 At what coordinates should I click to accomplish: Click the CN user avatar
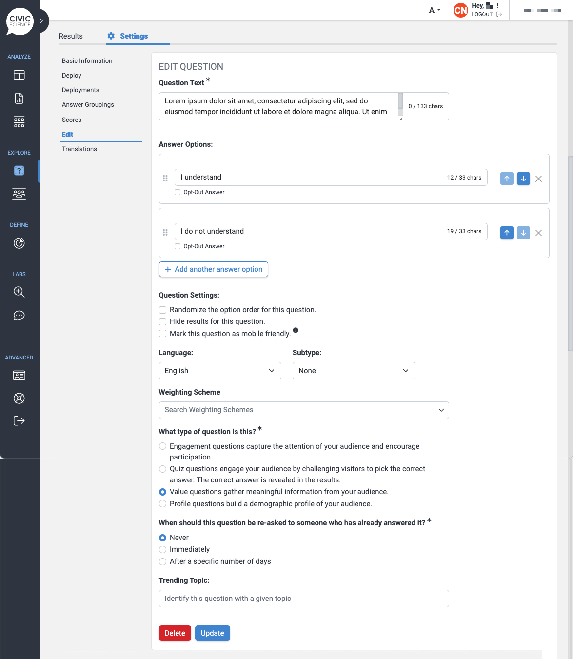pos(461,10)
